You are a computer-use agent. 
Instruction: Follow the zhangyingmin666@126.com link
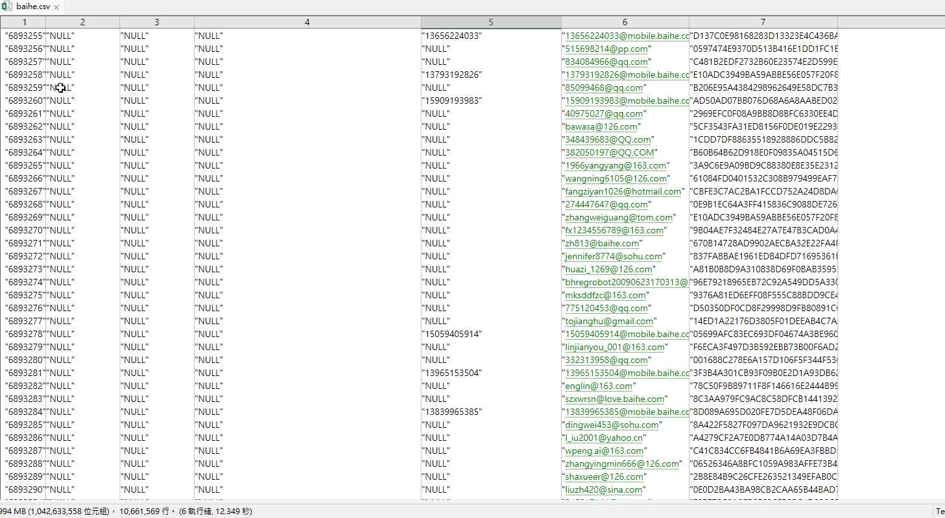pyautogui.click(x=623, y=464)
